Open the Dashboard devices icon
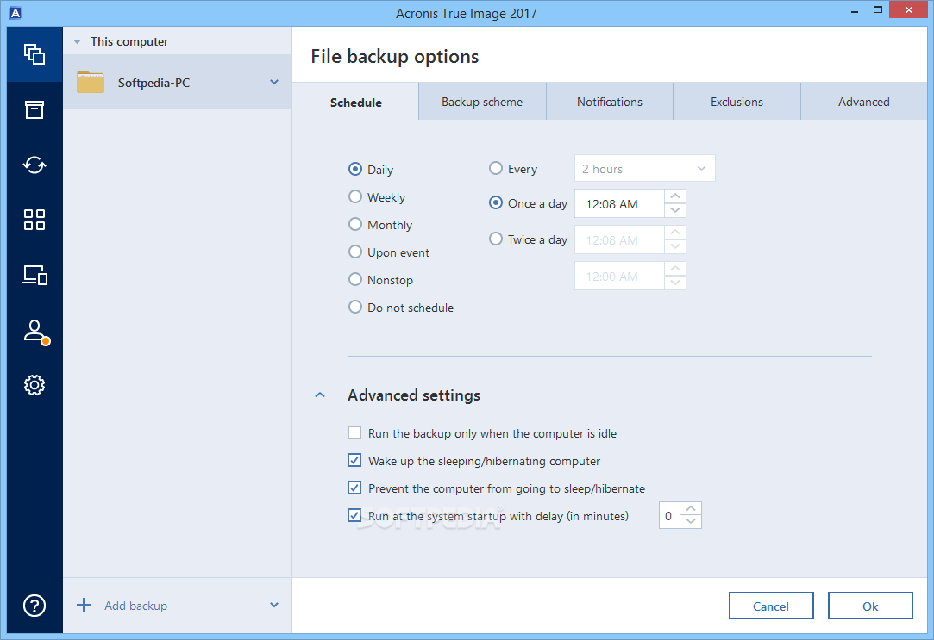The height and width of the screenshot is (640, 934). (34, 275)
